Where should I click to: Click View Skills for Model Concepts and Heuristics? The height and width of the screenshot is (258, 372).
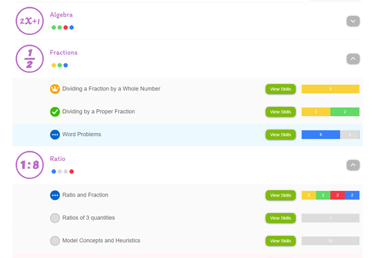click(x=281, y=241)
